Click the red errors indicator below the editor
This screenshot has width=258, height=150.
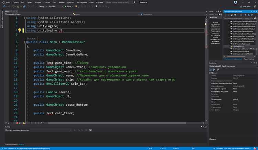pos(18,123)
